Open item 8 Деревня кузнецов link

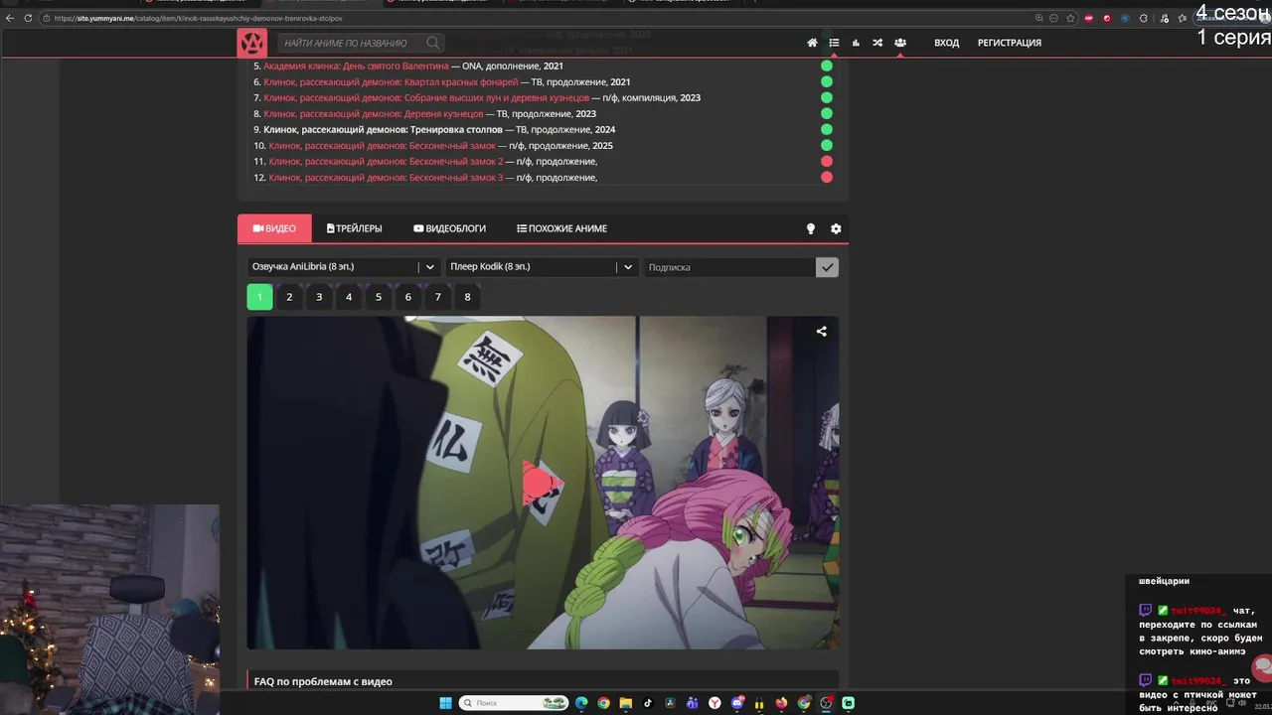[374, 114]
